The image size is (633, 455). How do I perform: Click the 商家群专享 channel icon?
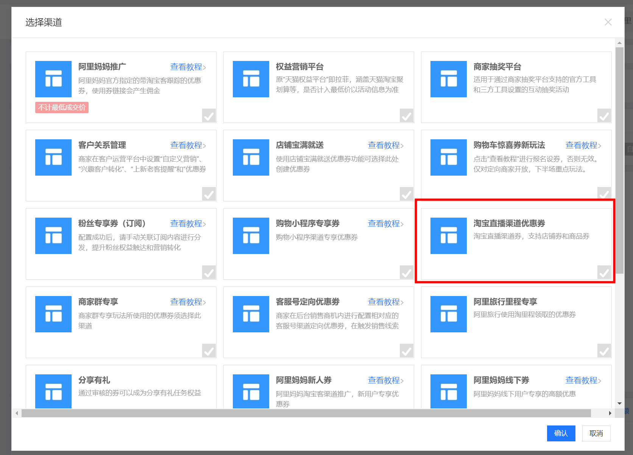[53, 314]
